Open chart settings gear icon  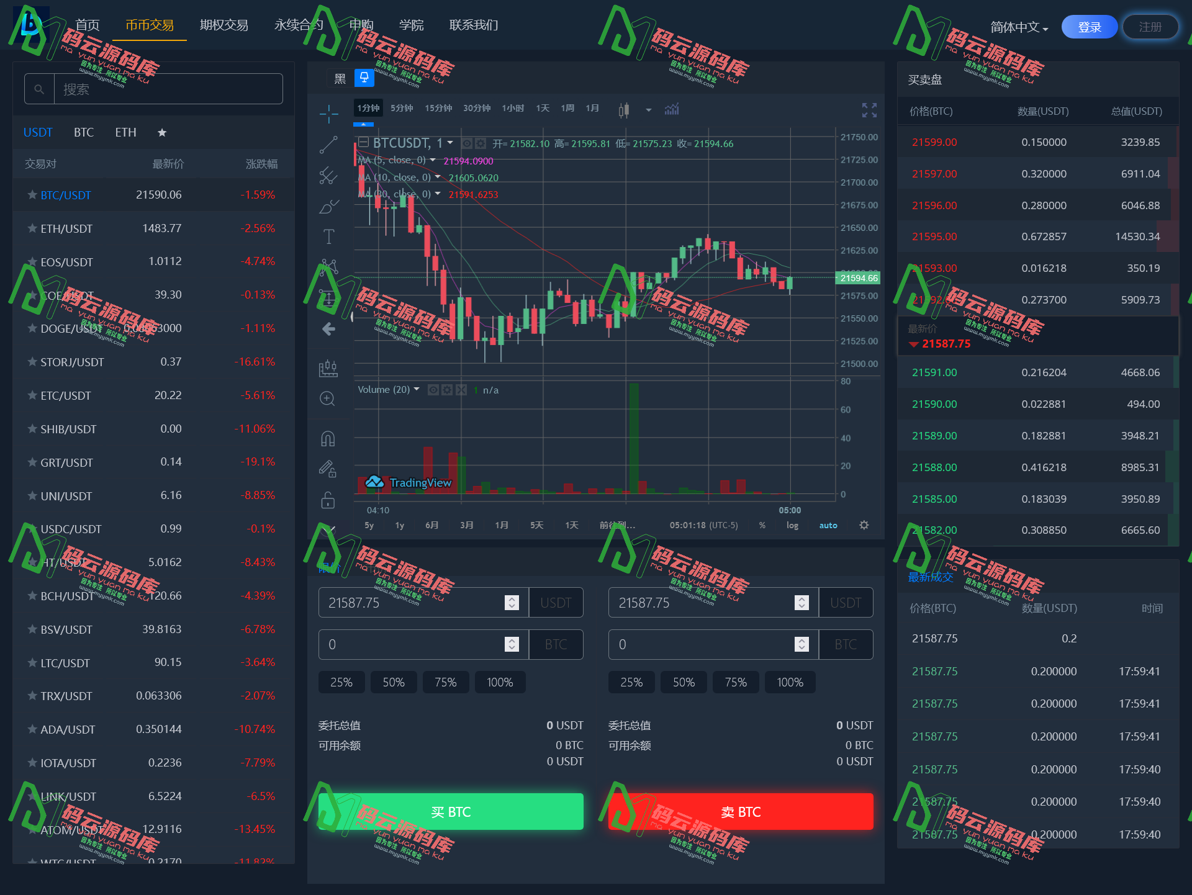point(864,525)
